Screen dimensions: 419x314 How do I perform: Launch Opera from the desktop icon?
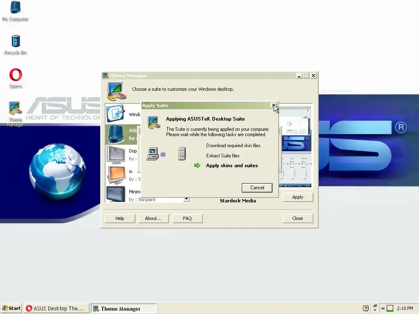[x=16, y=78]
